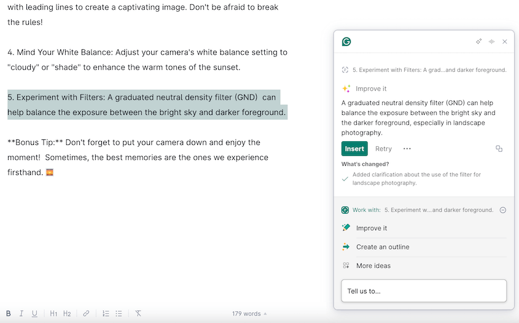Focus the Tell us to... input field
519x323 pixels.
(x=424, y=291)
